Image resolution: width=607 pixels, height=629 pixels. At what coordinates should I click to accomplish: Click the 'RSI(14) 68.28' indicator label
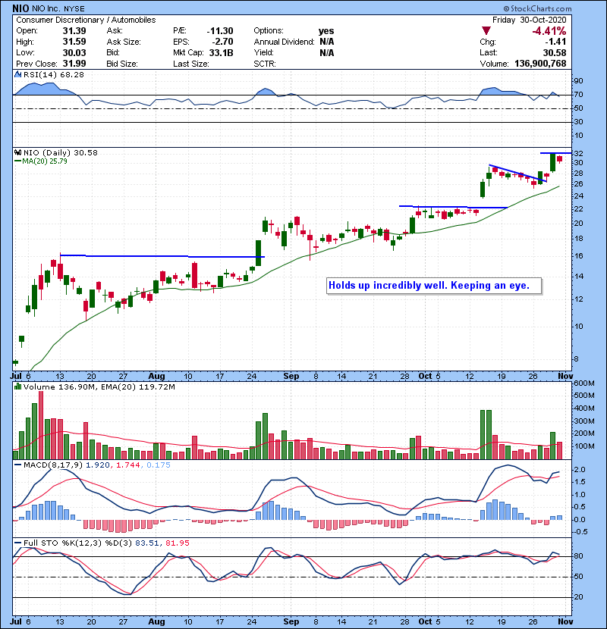coord(53,74)
